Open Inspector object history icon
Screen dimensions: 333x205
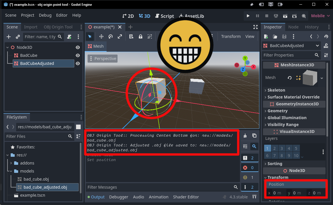[326, 36]
